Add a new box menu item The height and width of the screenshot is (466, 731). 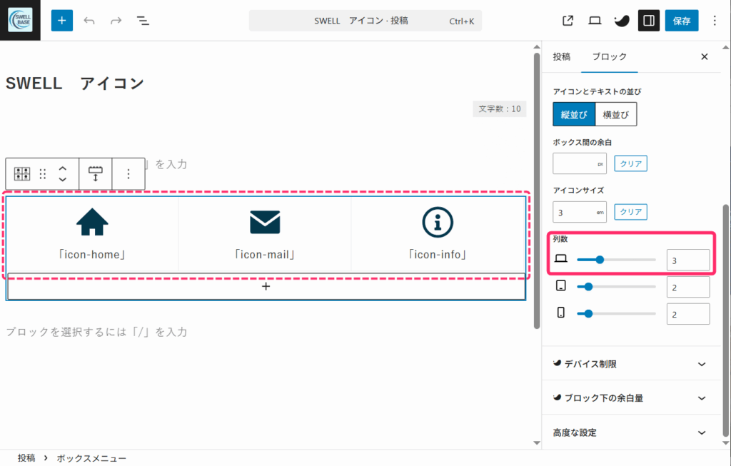[x=266, y=286]
